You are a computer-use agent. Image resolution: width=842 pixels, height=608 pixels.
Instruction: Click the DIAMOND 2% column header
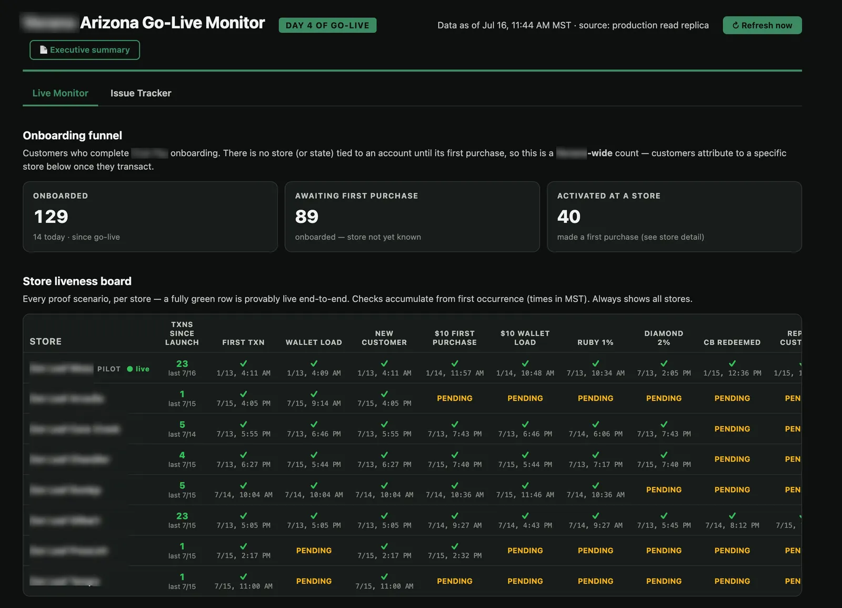(x=664, y=338)
